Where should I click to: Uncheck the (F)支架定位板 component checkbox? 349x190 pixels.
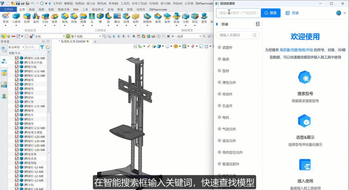pos(17,62)
